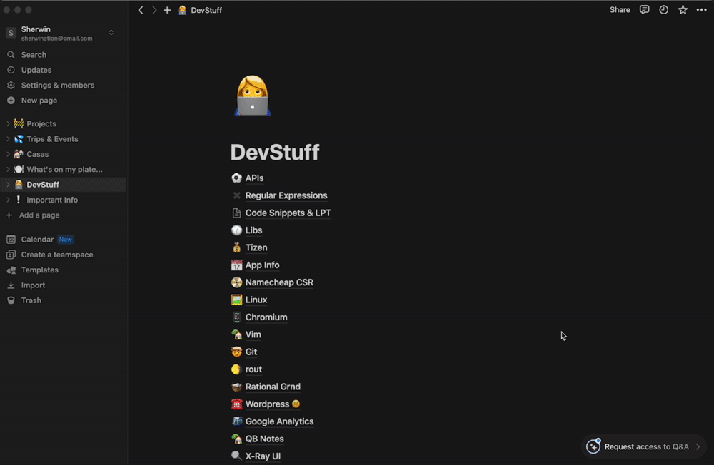The image size is (714, 465).
Task: Open the Rational Grnd subpage
Action: coord(273,387)
